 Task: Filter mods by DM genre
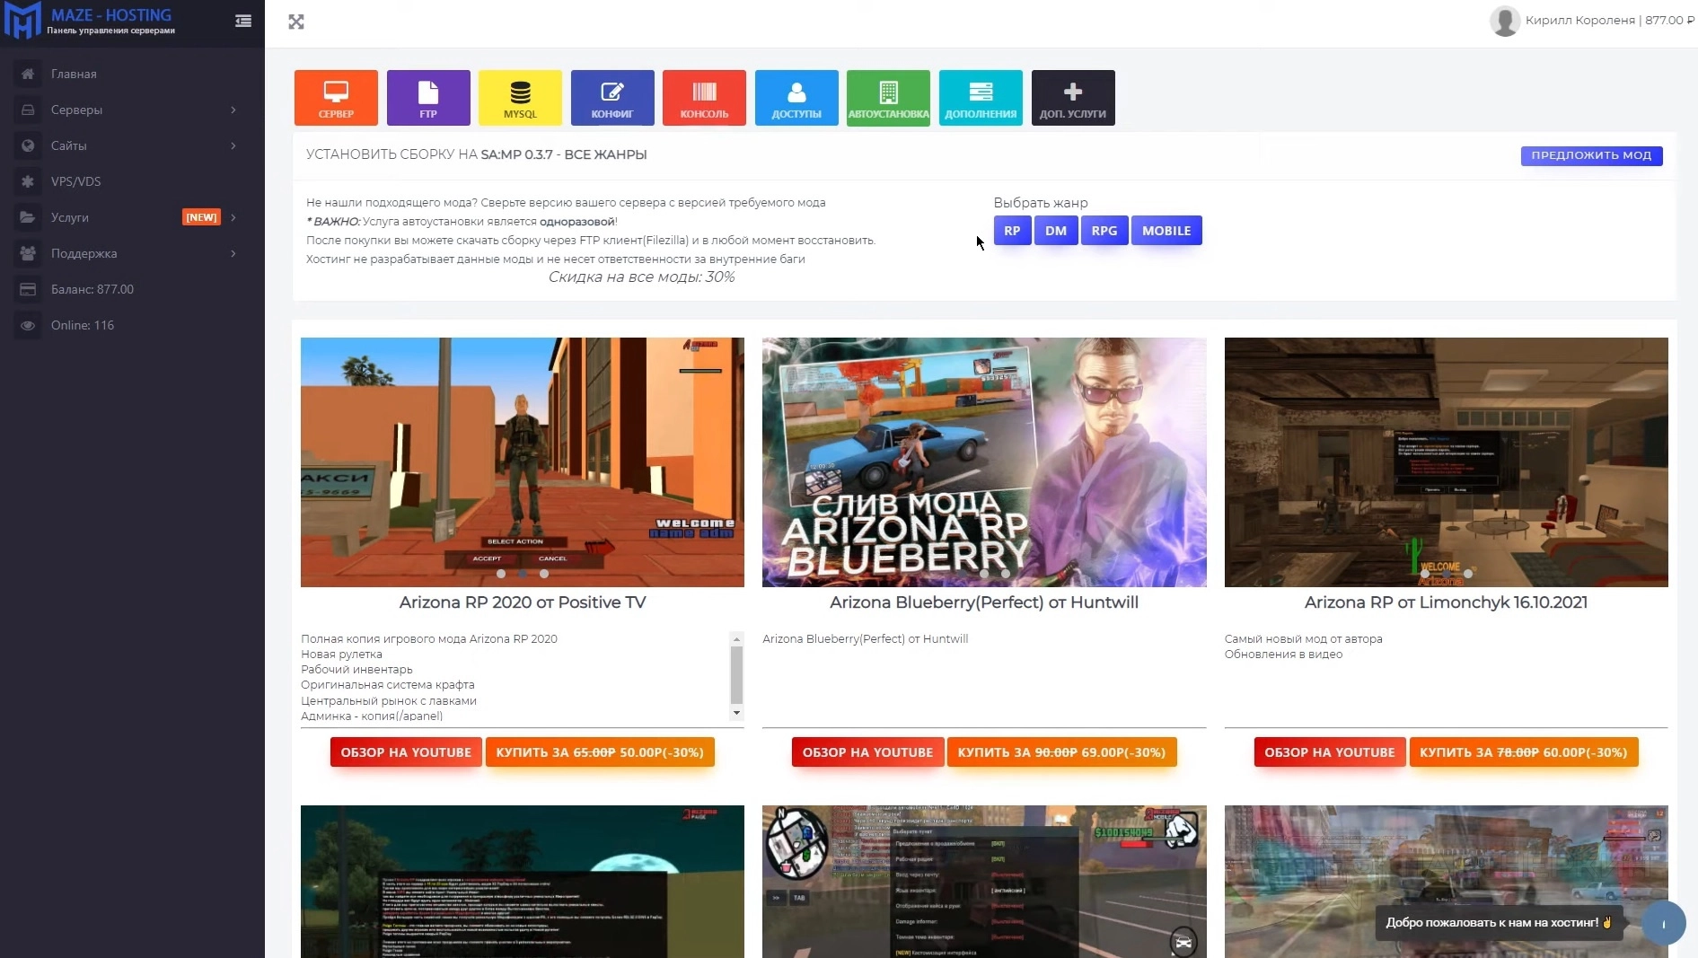1056,231
